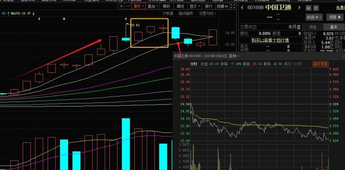
Task: Add stock via 自选+ button
Action: point(314,17)
